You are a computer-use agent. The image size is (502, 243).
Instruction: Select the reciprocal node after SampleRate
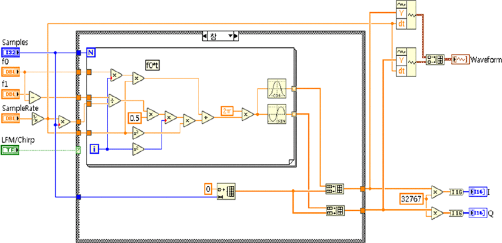[x=38, y=118]
